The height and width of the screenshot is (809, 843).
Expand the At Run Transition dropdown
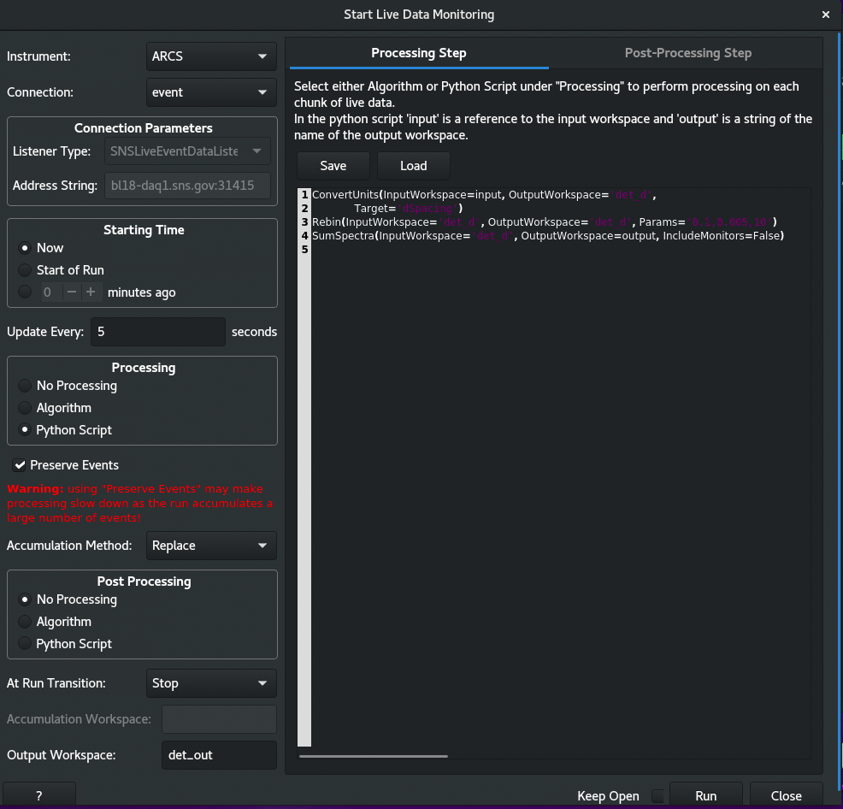211,683
